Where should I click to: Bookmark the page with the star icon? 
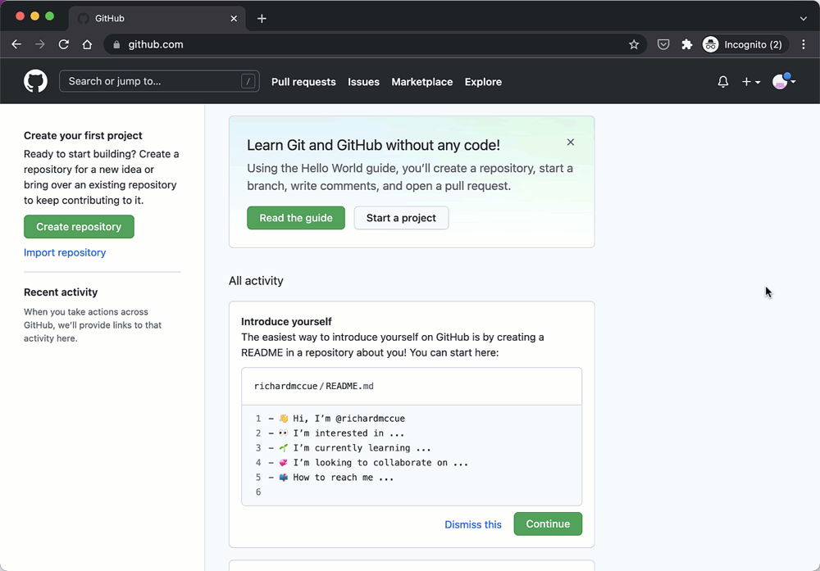pos(634,44)
